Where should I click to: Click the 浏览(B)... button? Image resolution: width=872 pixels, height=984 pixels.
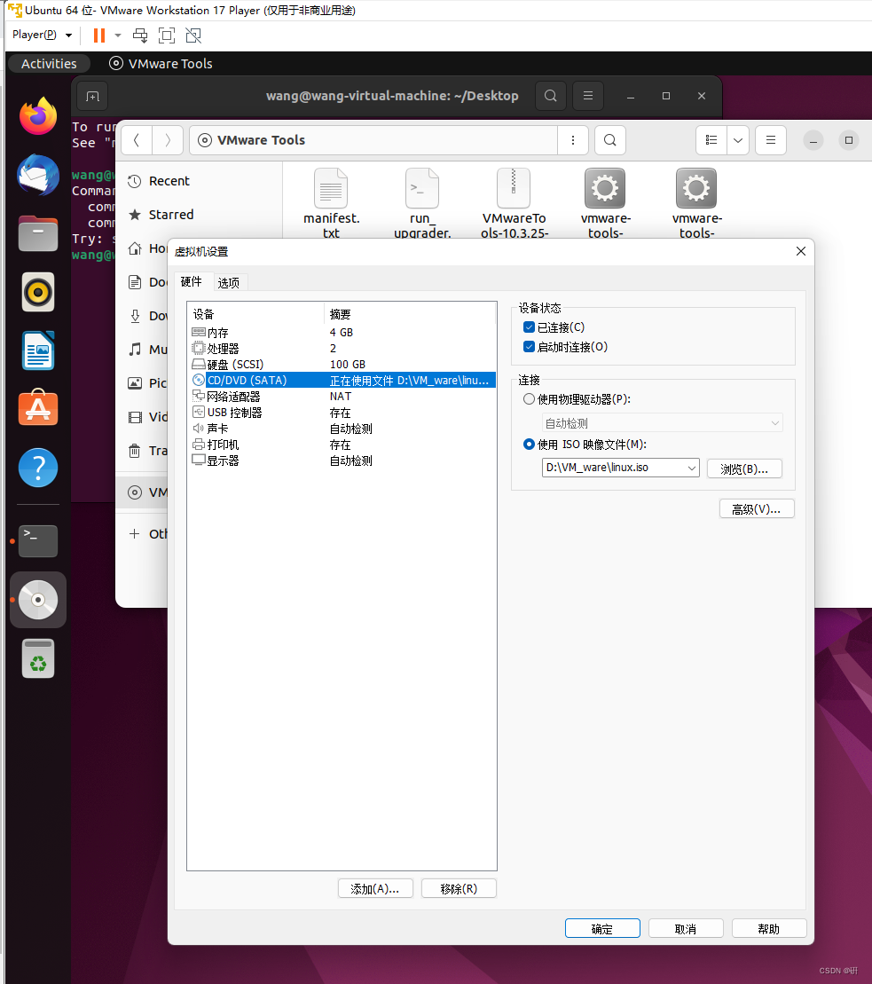pyautogui.click(x=744, y=468)
